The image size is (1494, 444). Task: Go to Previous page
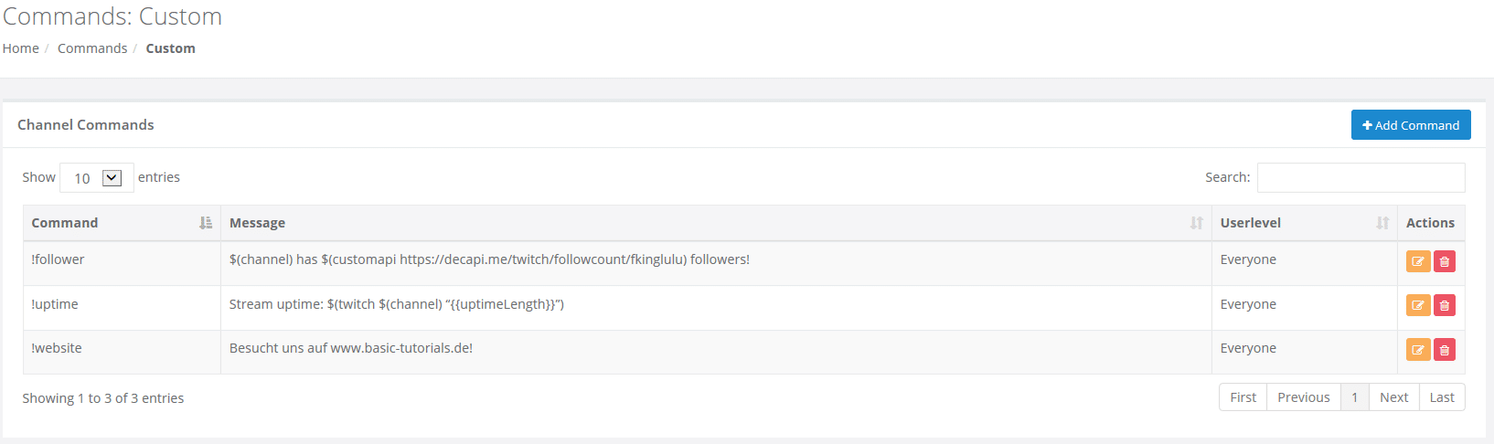click(1303, 397)
